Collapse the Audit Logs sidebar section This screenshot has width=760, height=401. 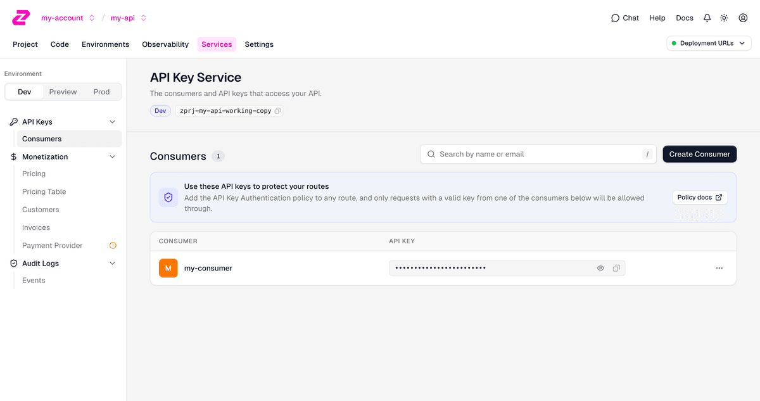pos(113,264)
